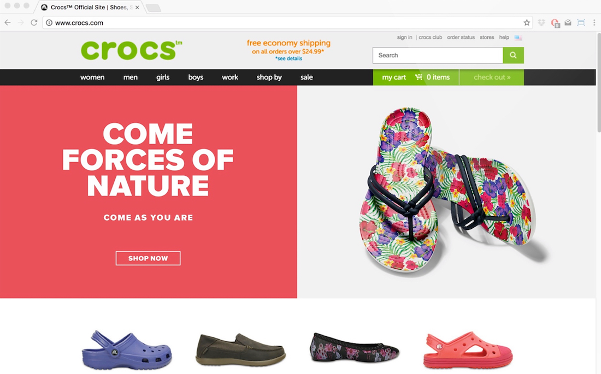Click the site info icon in address bar
The width and height of the screenshot is (601, 374).
49,22
